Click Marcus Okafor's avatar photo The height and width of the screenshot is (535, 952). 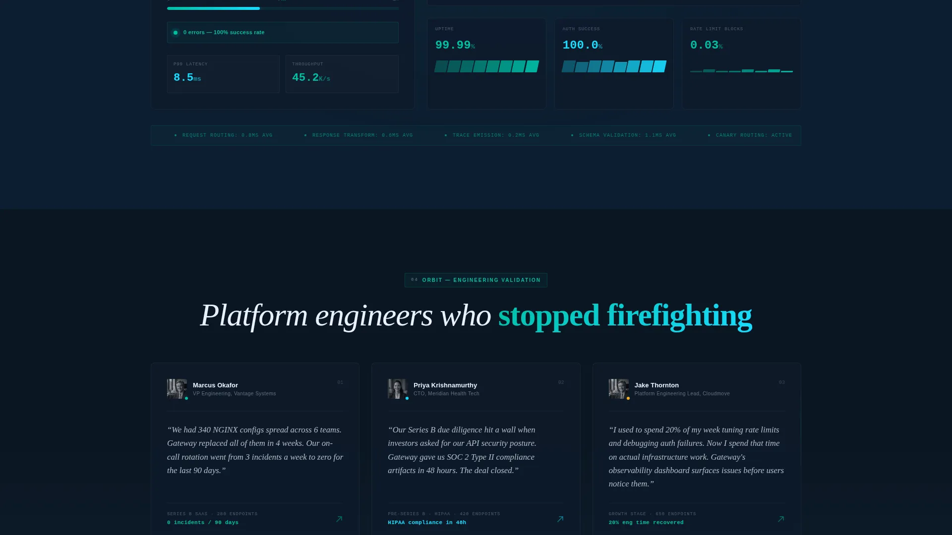(x=177, y=389)
